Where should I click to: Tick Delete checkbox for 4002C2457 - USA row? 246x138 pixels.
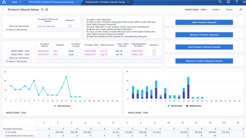154,54
